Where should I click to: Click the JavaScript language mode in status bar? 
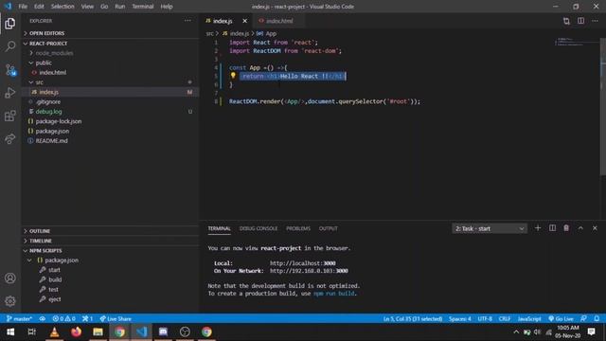click(x=529, y=318)
